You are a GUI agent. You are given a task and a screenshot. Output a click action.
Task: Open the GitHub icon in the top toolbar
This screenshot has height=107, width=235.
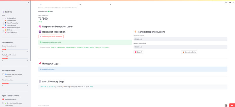click(230, 2)
